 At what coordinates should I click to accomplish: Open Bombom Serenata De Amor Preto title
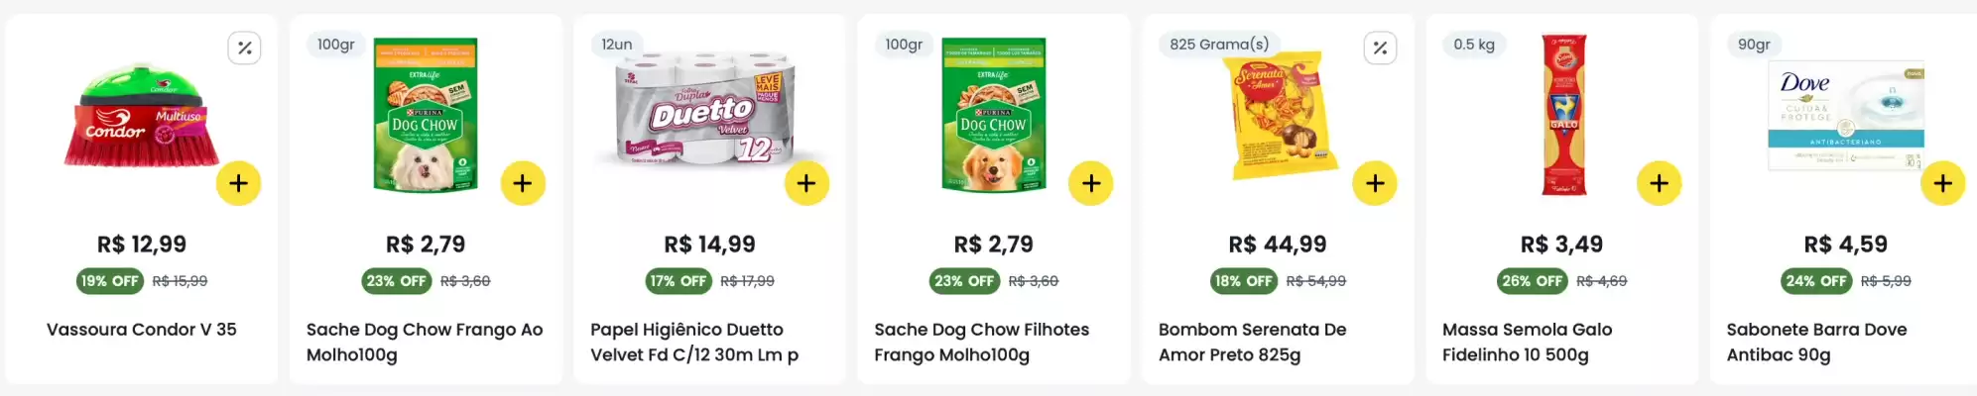pyautogui.click(x=1252, y=342)
